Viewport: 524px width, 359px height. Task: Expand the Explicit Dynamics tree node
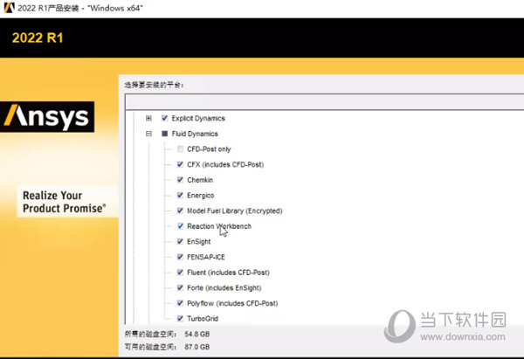pos(148,118)
